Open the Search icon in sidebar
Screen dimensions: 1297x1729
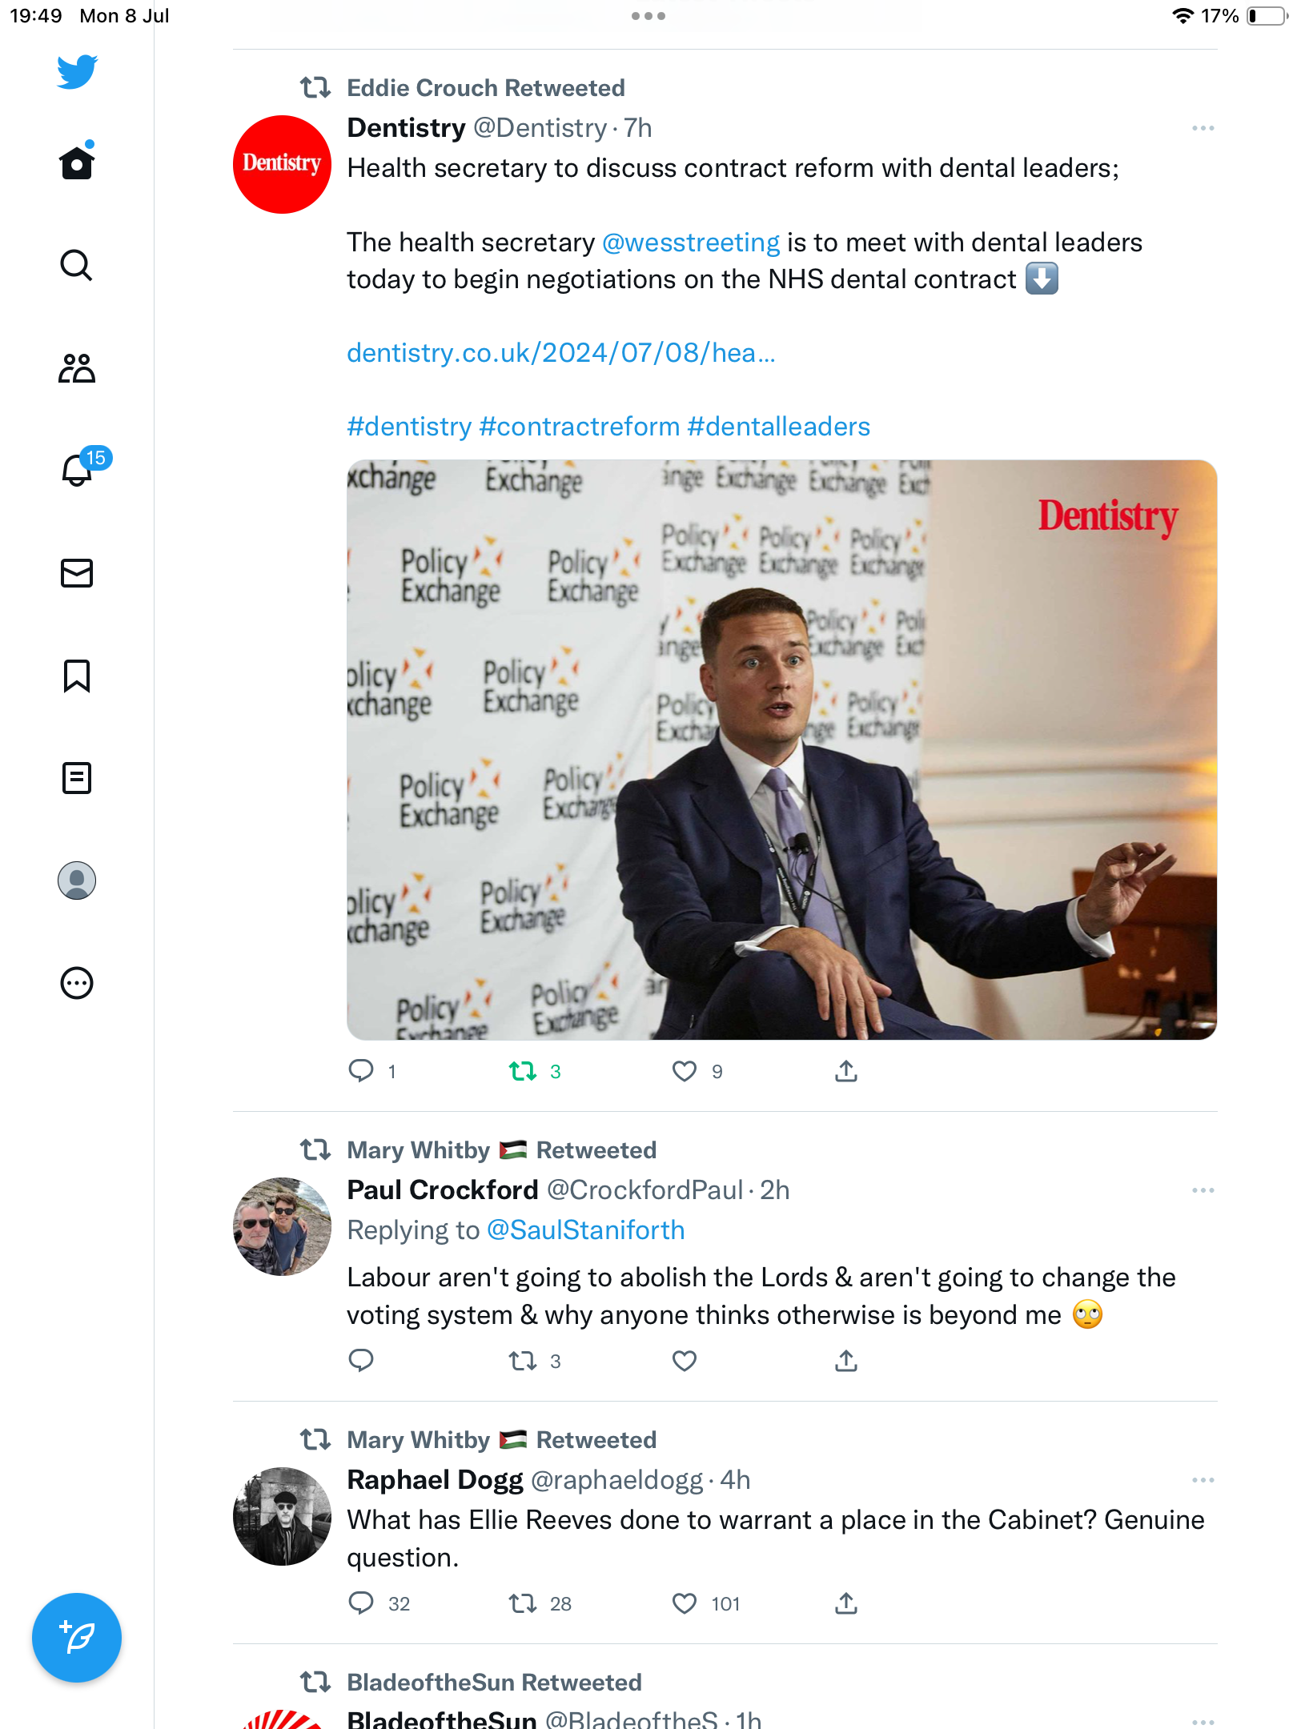[76, 265]
